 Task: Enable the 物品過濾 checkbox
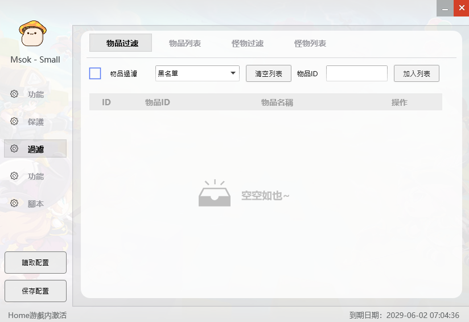tap(95, 73)
